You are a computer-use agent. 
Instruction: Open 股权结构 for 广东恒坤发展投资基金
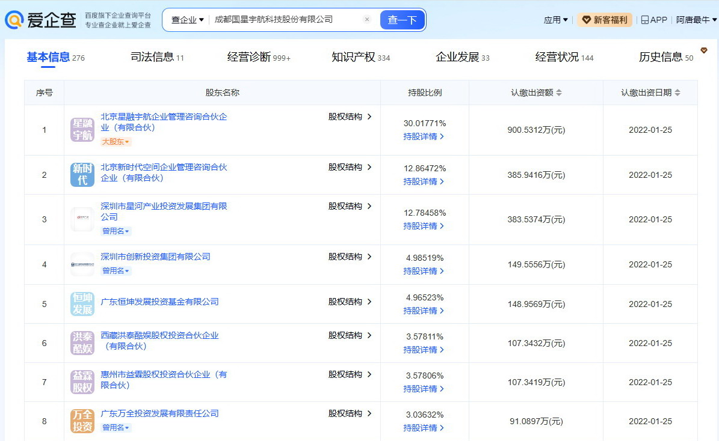pyautogui.click(x=350, y=302)
